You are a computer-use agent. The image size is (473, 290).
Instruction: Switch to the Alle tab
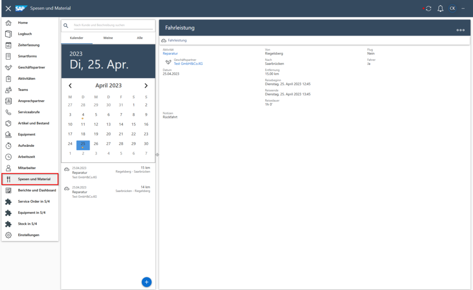[139, 37]
